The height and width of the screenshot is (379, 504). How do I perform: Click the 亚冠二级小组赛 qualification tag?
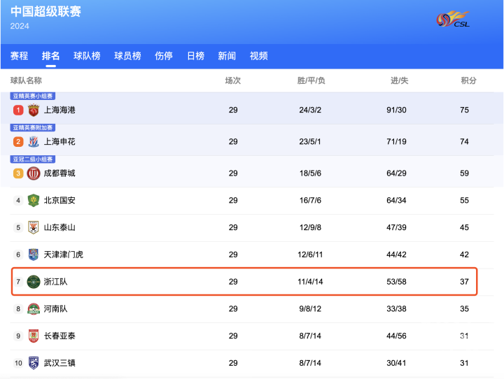(x=32, y=159)
